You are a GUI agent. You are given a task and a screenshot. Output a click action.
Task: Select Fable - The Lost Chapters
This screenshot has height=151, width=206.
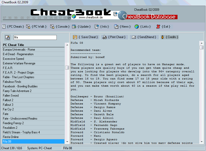coord(34,77)
